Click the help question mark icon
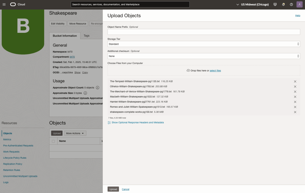Screen dimensions: 305x193 (291, 4)
